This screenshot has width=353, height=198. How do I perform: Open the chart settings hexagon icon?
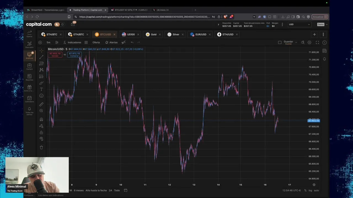309,42
